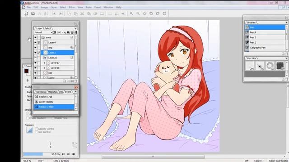This screenshot has width=289, height=162.
Task: Click the Rotate left arrow toolbar icon
Action: coord(151,13)
